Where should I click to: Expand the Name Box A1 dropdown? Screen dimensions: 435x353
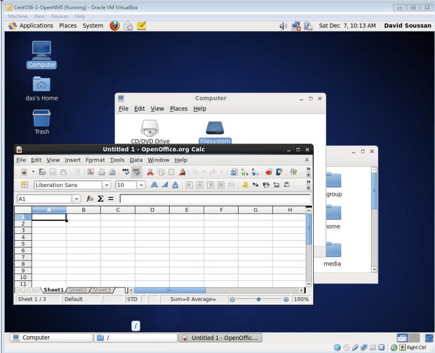click(76, 199)
